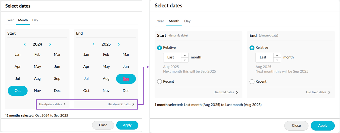Select the Start Recent radio button
This screenshot has height=133, width=340.
[x=160, y=82]
